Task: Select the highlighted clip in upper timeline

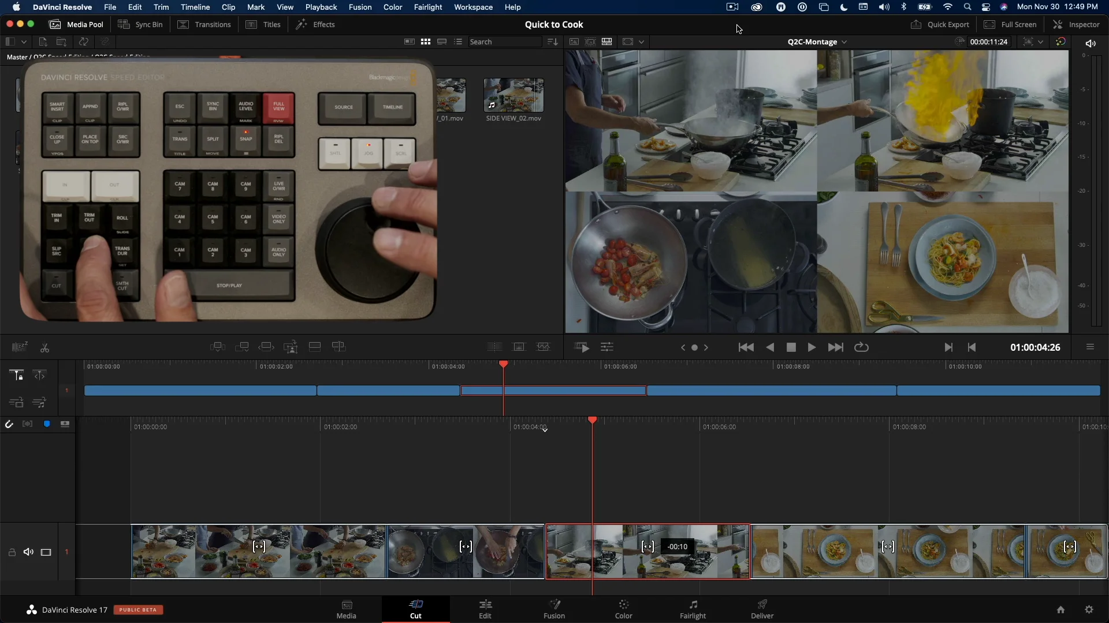Action: coord(553,391)
